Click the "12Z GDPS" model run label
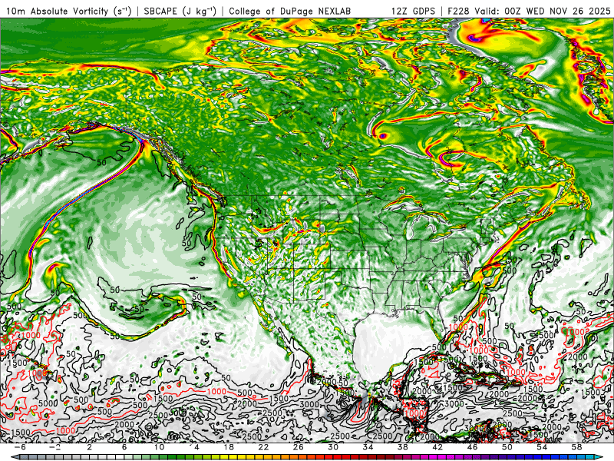 (413, 12)
